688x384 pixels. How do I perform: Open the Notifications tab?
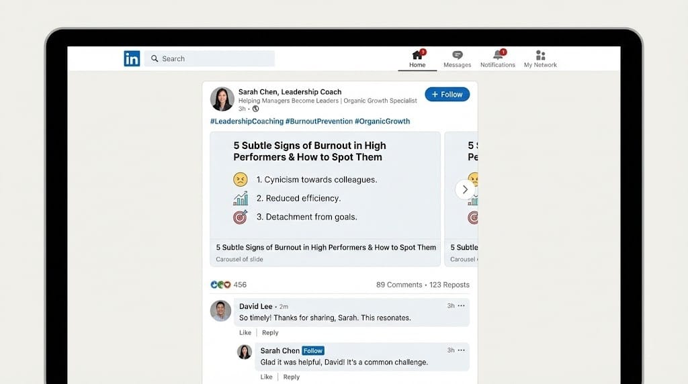tap(498, 59)
